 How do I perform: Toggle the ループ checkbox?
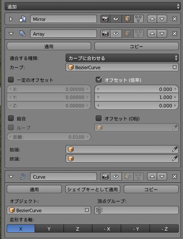click(x=11, y=127)
